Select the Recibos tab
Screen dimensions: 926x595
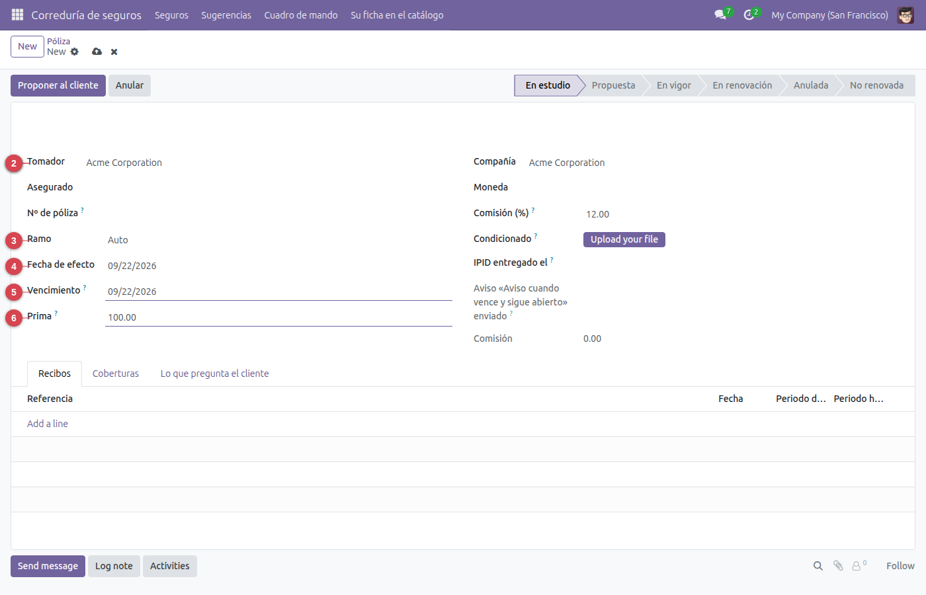(x=54, y=374)
